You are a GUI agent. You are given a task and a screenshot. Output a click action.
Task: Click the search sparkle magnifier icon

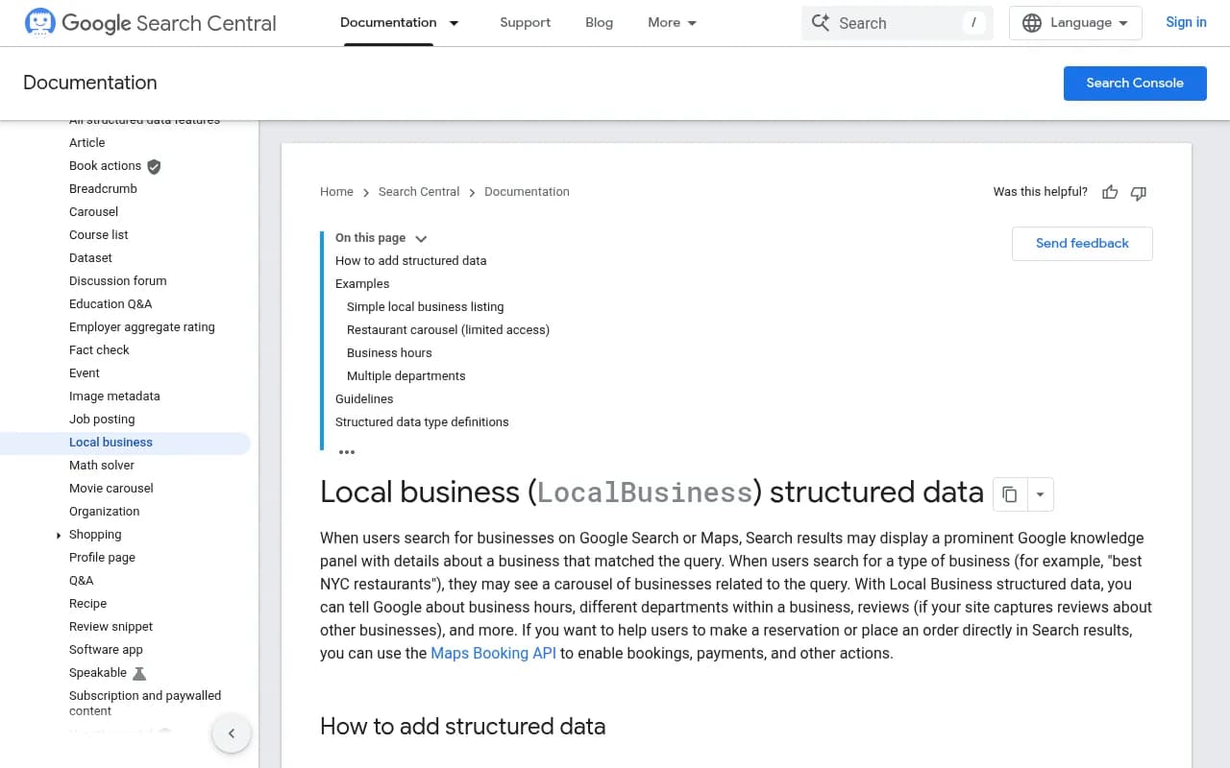coord(820,22)
